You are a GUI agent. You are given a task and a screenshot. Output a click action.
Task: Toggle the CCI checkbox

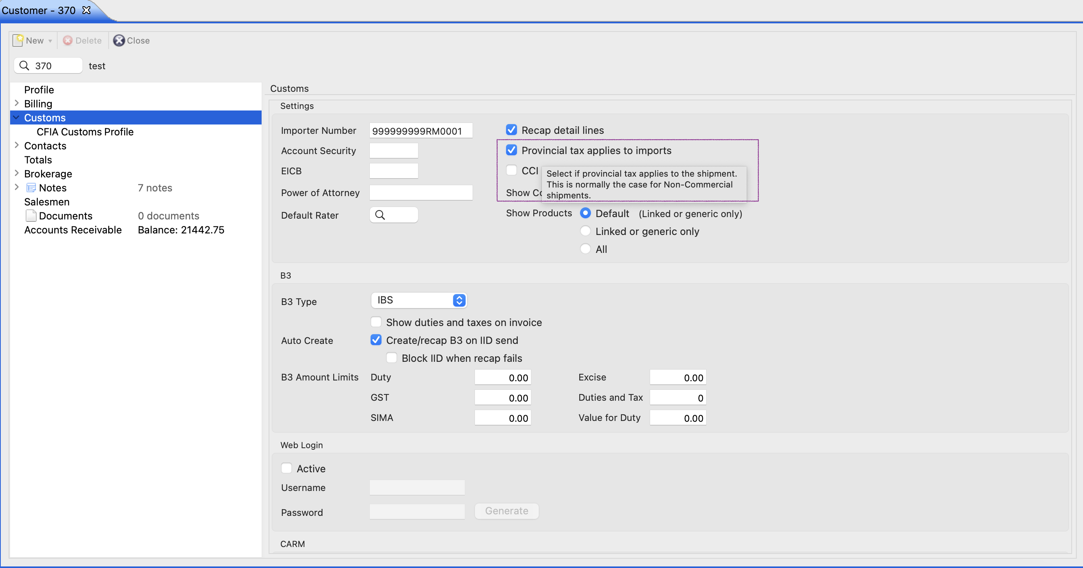(x=511, y=170)
